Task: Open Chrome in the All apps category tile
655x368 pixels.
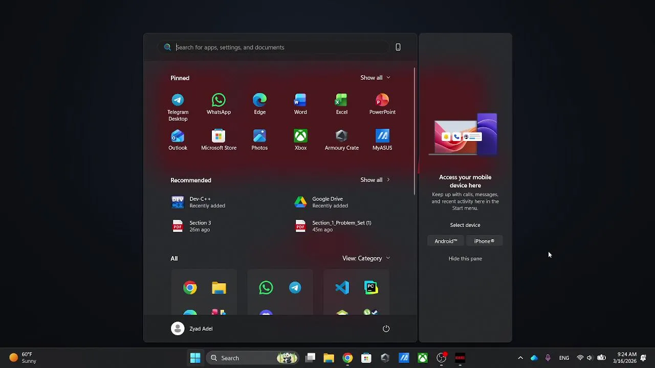Action: tap(190, 288)
